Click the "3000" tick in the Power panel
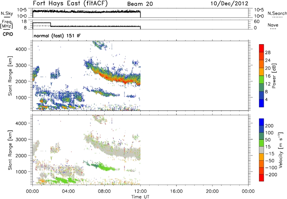287x199 pixels. (x=21, y=65)
